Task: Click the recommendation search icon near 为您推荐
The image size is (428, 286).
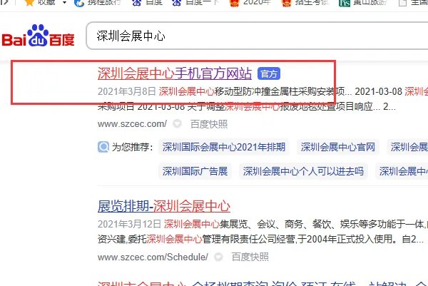Action: tap(103, 147)
